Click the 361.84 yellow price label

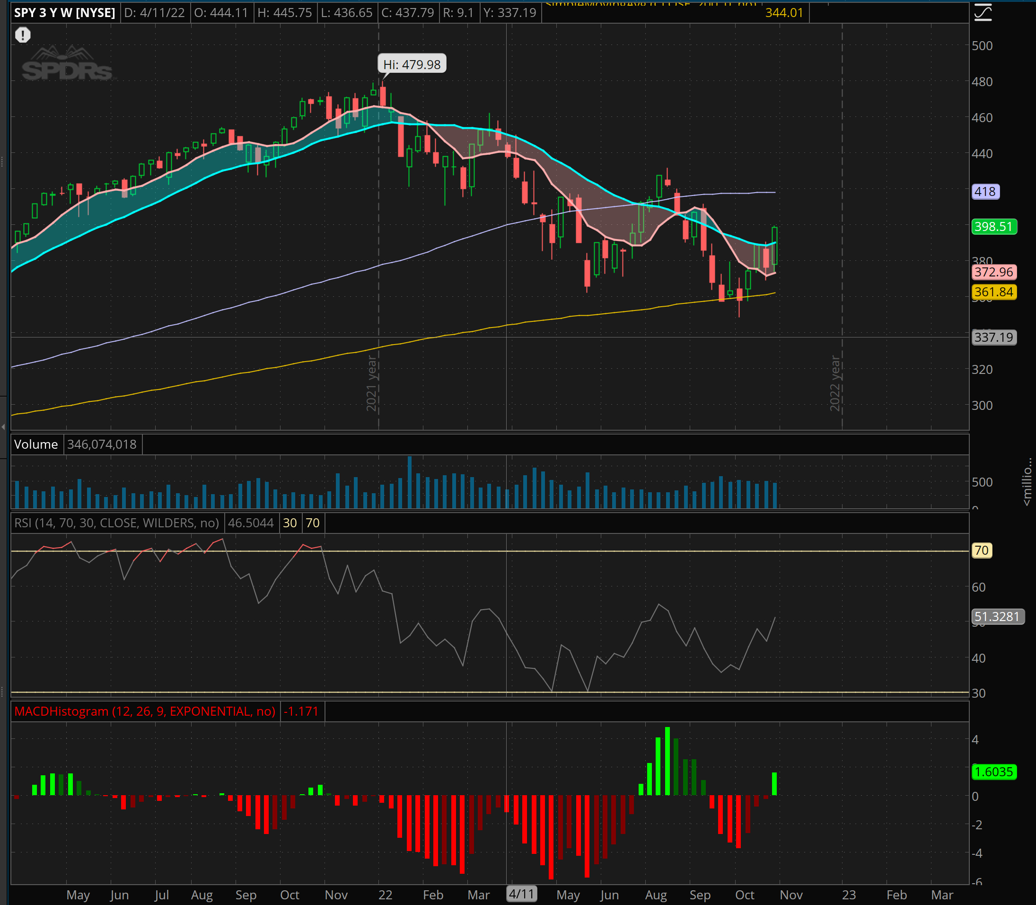click(994, 292)
